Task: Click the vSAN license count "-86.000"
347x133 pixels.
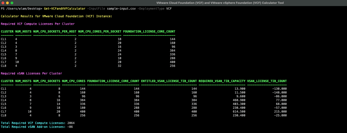Action: 280,96
